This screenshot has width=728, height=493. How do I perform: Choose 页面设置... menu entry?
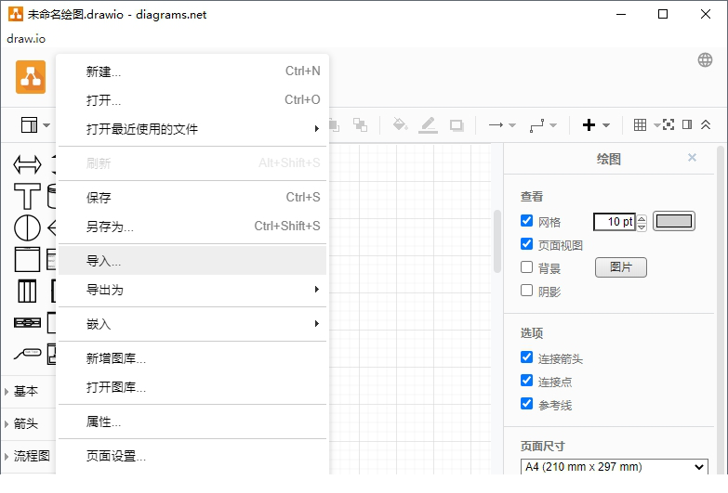192,456
